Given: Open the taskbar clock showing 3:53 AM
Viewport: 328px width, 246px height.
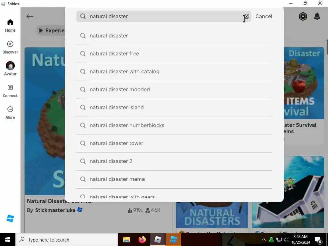Looking at the screenshot, I should (300, 240).
